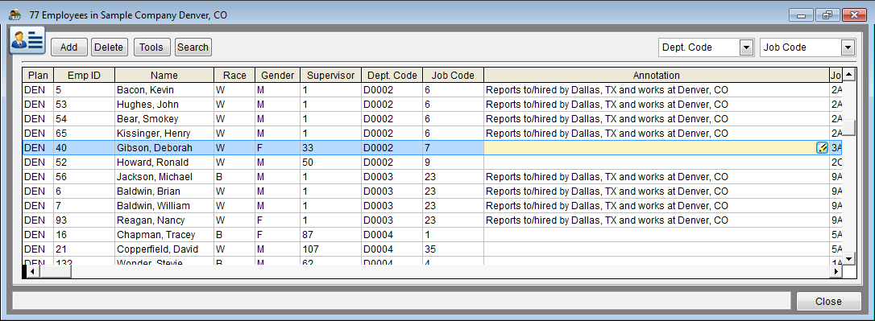
Task: Select the Gibson, Deborah name cell
Action: click(x=164, y=148)
